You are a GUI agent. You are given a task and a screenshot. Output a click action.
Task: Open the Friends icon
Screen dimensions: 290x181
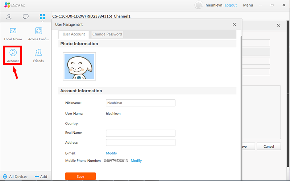coord(38,54)
